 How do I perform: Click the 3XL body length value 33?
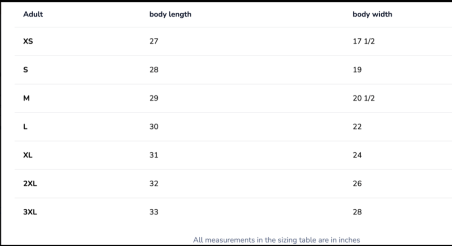coord(154,212)
